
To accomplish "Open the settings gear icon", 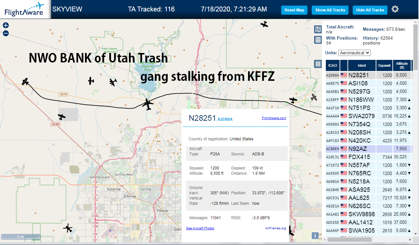I will click(395, 9).
